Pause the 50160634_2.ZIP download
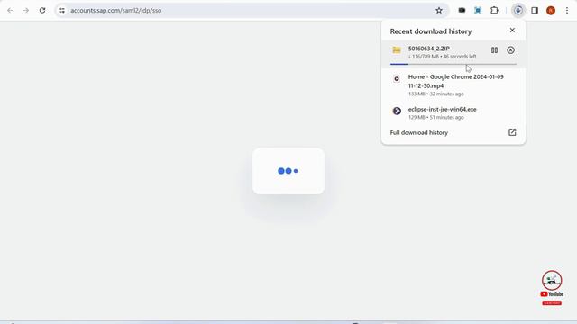 [x=495, y=50]
